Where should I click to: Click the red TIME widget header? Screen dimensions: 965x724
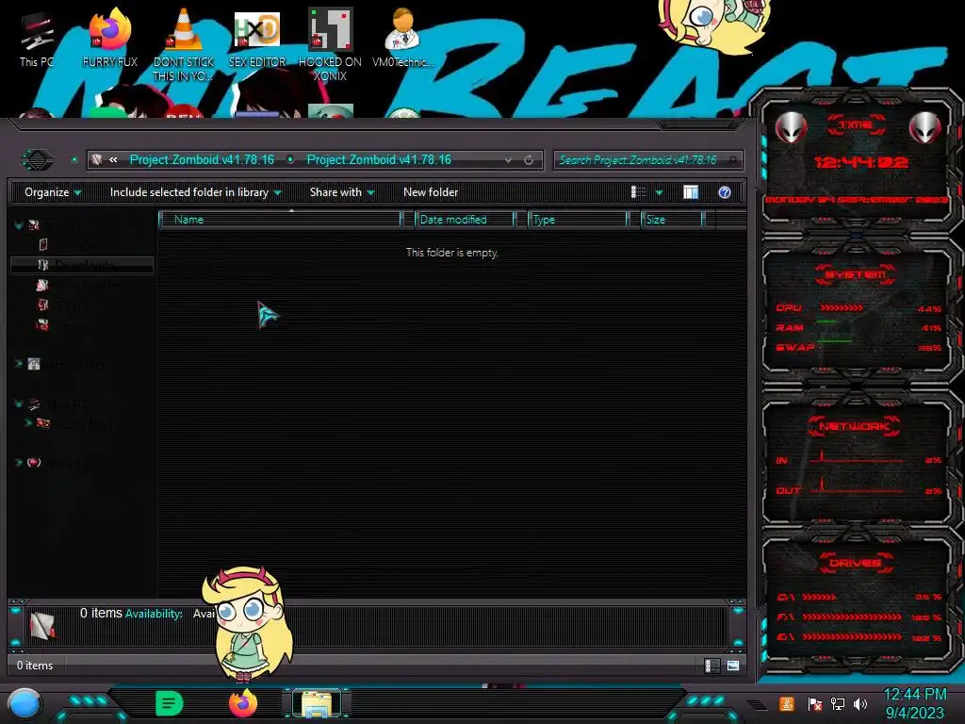click(x=856, y=125)
